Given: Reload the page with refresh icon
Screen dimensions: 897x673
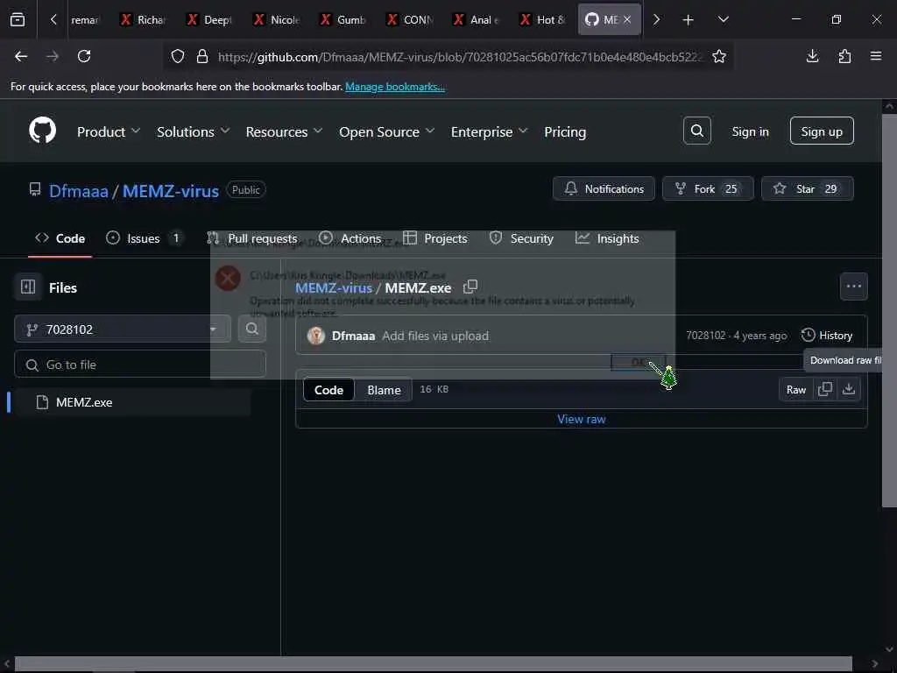Looking at the screenshot, I should pyautogui.click(x=84, y=56).
